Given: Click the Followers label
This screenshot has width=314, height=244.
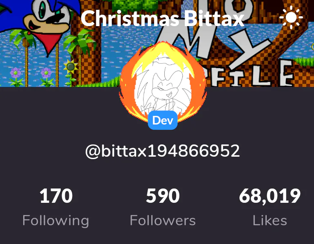Looking at the screenshot, I should pyautogui.click(x=163, y=221).
